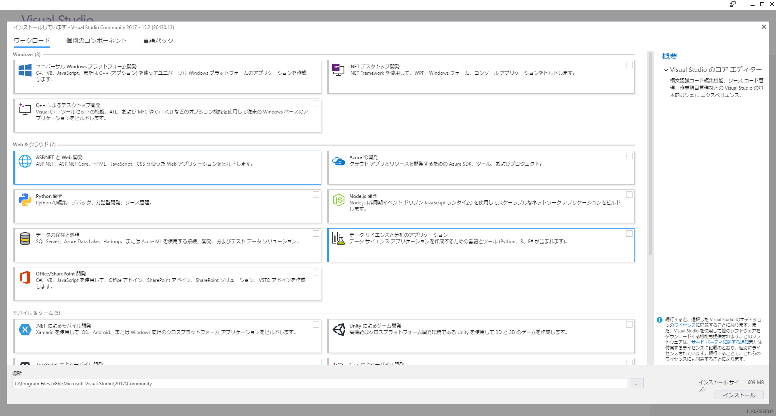Click the .NET desktop development icon
Screen dimensions: 776x416
338,69
